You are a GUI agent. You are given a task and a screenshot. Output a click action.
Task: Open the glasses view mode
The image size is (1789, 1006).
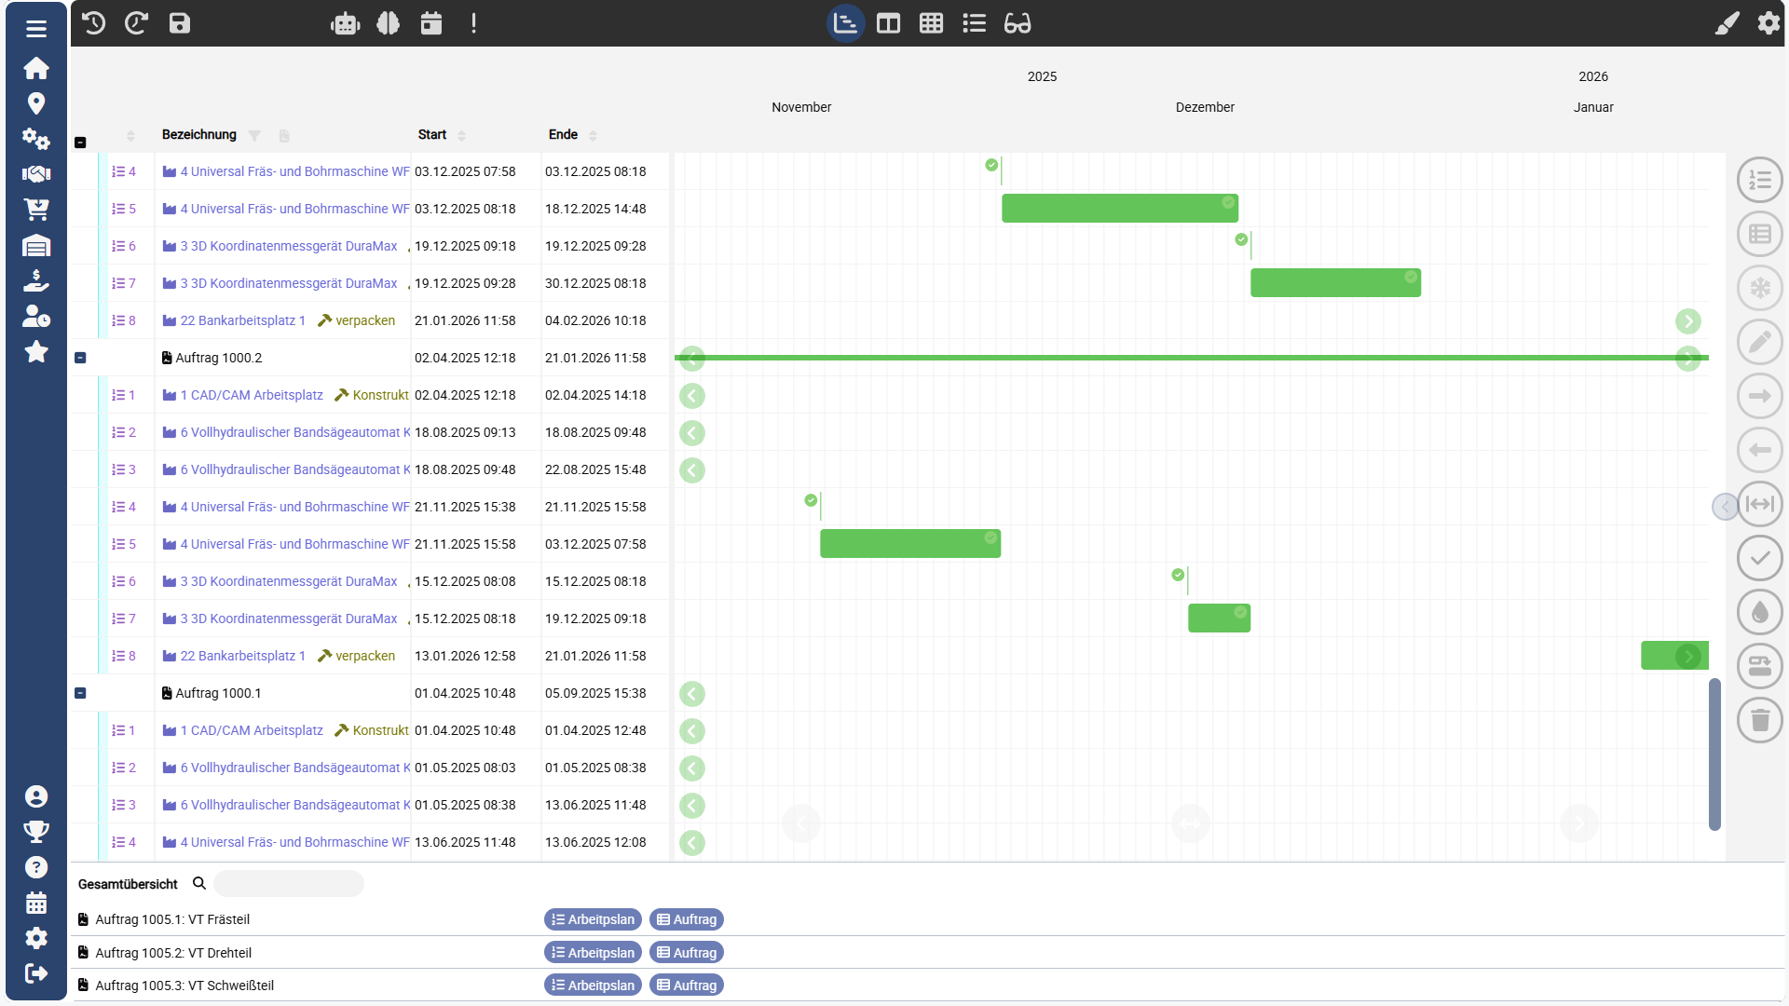click(1017, 23)
